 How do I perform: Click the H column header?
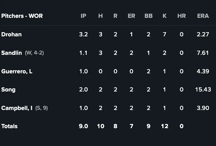100,16
